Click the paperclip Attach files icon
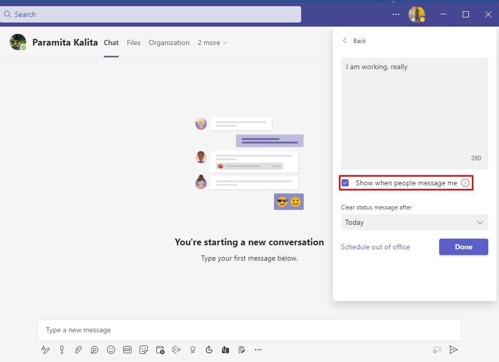This screenshot has width=499, height=362. [x=78, y=350]
